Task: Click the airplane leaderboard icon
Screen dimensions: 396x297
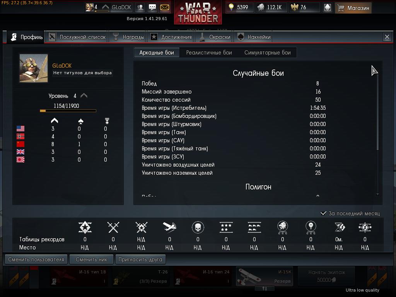Action: (x=169, y=227)
